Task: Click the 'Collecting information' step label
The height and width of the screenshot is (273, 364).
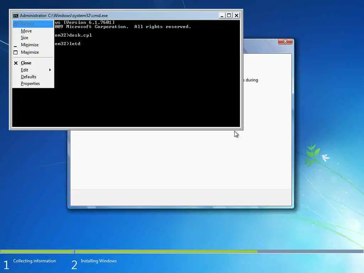Action: coord(34,261)
